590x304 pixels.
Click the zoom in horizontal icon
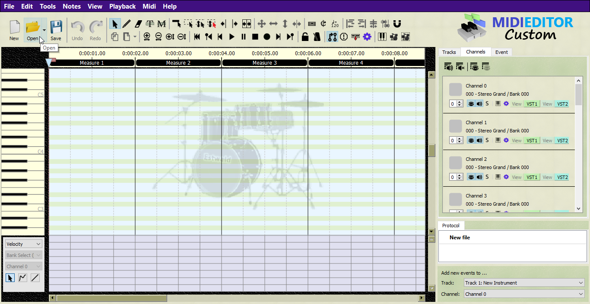click(147, 37)
